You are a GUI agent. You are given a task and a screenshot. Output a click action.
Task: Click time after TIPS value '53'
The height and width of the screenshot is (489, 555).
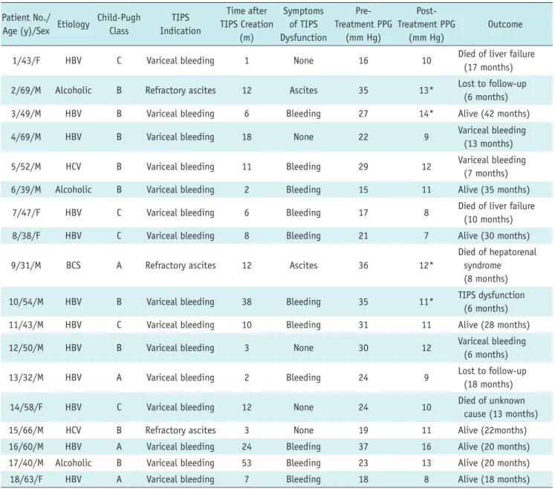(x=247, y=463)
